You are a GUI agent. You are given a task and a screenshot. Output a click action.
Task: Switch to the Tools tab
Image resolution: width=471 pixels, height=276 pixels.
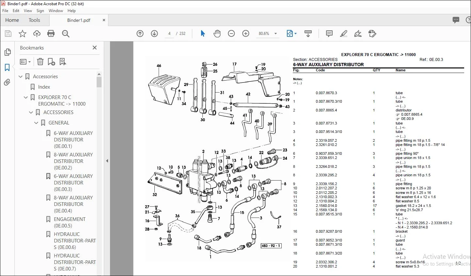34,20
